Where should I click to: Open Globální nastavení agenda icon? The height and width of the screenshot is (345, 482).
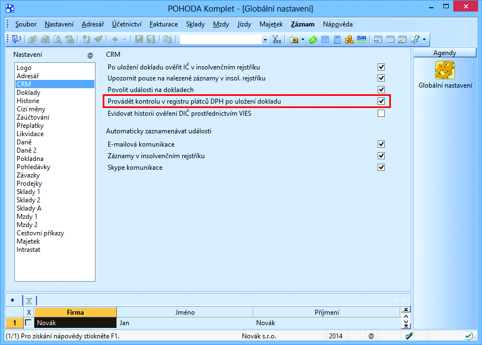[x=445, y=71]
